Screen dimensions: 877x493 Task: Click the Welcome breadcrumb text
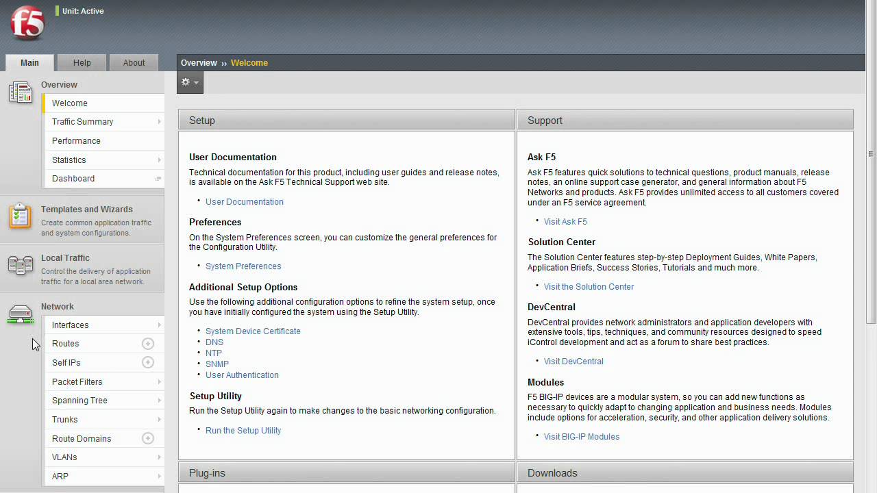point(249,63)
